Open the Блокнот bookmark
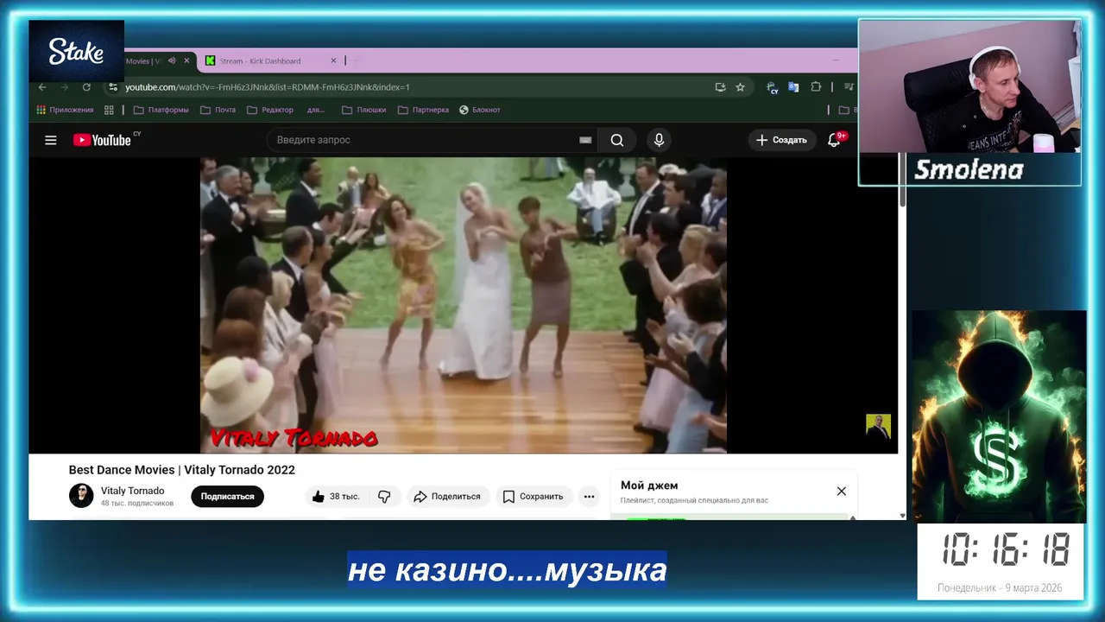 [480, 110]
